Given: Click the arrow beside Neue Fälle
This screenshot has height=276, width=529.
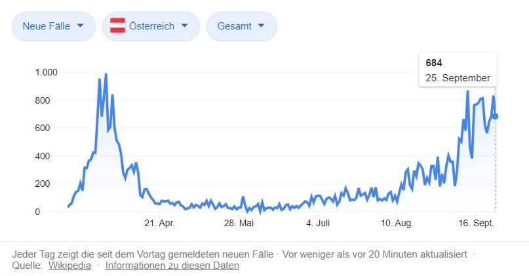Looking at the screenshot, I should tap(81, 26).
